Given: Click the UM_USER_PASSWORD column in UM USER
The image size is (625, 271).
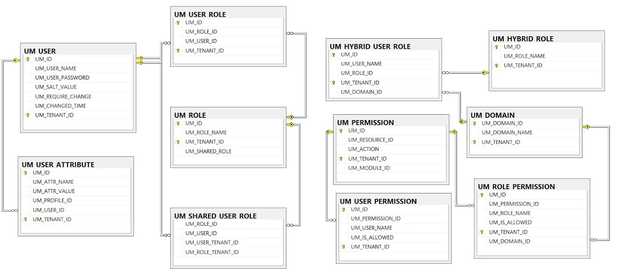Looking at the screenshot, I should click(62, 78).
